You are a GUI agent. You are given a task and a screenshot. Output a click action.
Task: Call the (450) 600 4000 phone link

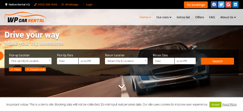click(47, 4)
